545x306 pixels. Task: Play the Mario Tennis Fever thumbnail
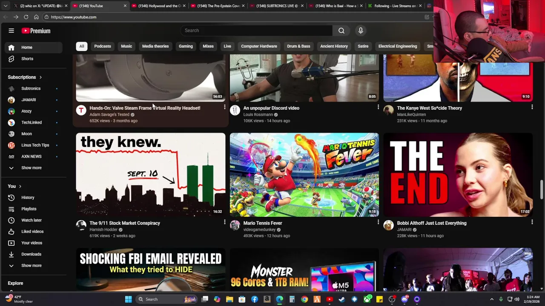[304, 175]
